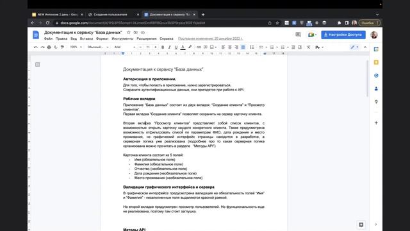The width and height of the screenshot is (410, 231).
Task: Click the Настройки Доступа button
Action: click(x=343, y=35)
